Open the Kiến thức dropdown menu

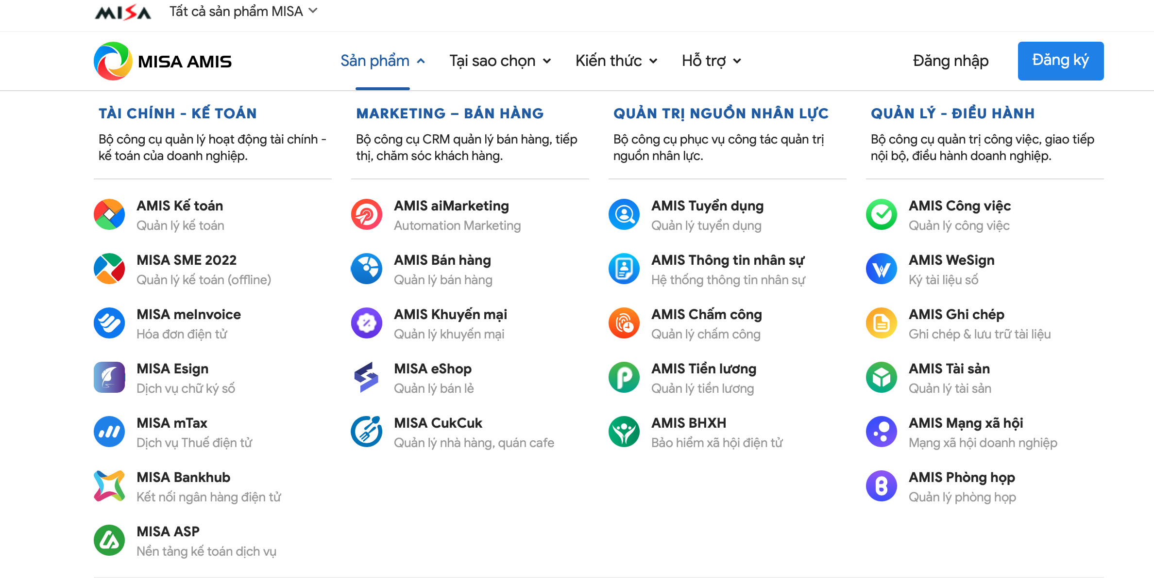(x=616, y=61)
